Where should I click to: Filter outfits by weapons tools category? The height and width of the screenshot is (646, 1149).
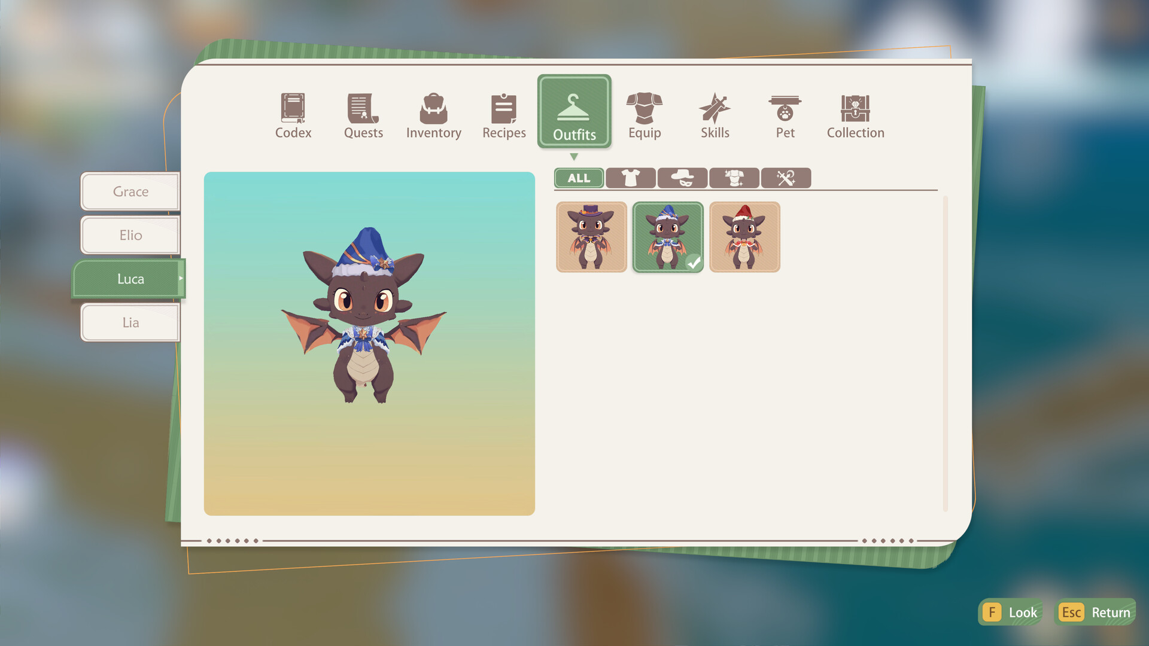point(786,178)
